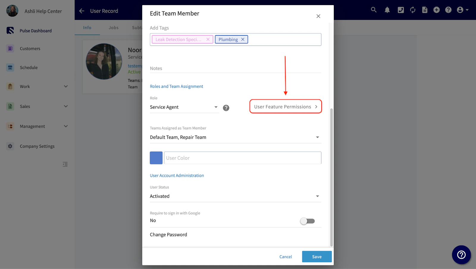Click the search magnifier icon in top bar
Image resolution: width=476 pixels, height=269 pixels.
tap(374, 10)
